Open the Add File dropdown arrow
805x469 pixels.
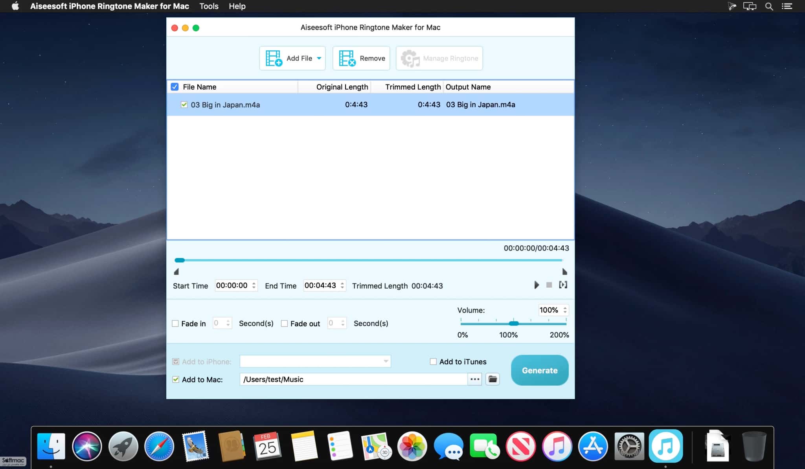[x=319, y=58]
